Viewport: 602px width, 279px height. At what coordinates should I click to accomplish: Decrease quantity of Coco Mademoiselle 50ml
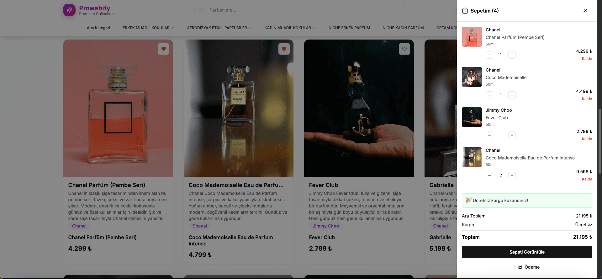tap(489, 95)
